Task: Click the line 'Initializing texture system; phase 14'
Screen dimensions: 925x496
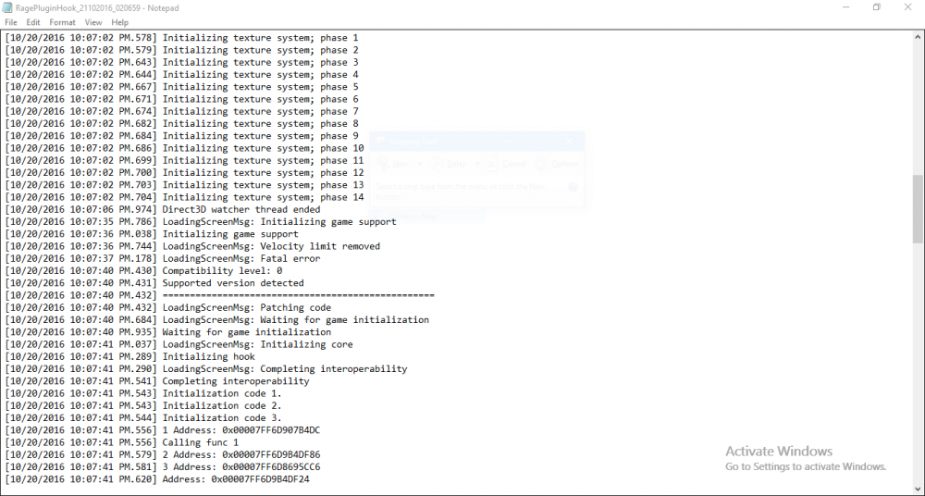Action: [185, 197]
